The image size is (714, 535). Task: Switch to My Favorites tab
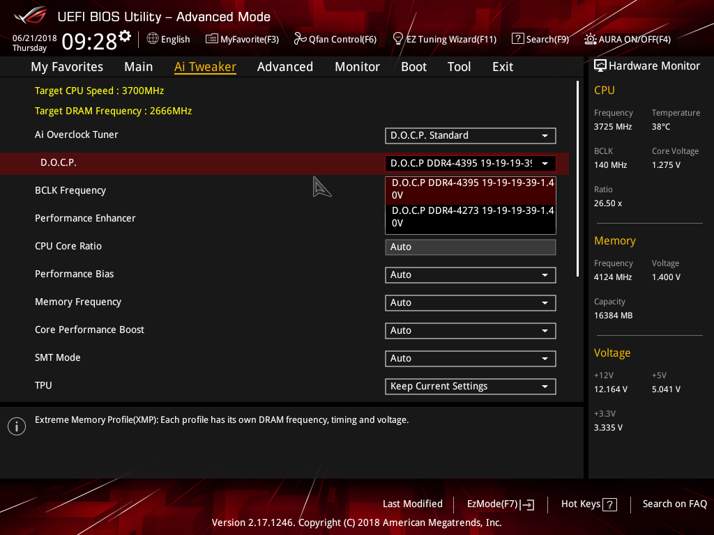pos(67,67)
